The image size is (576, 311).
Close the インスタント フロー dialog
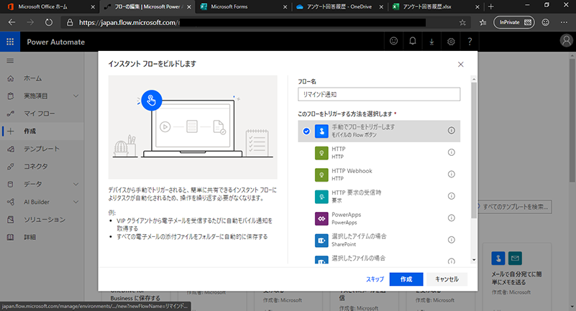click(461, 64)
